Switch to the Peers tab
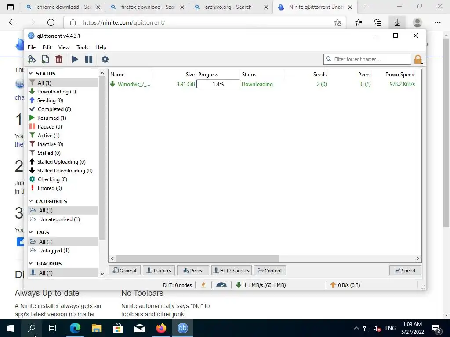The width and height of the screenshot is (450, 337). tap(193, 270)
